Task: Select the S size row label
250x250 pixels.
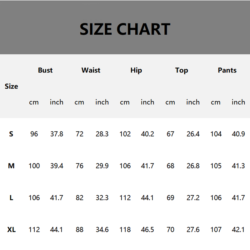Action: [x=11, y=134]
